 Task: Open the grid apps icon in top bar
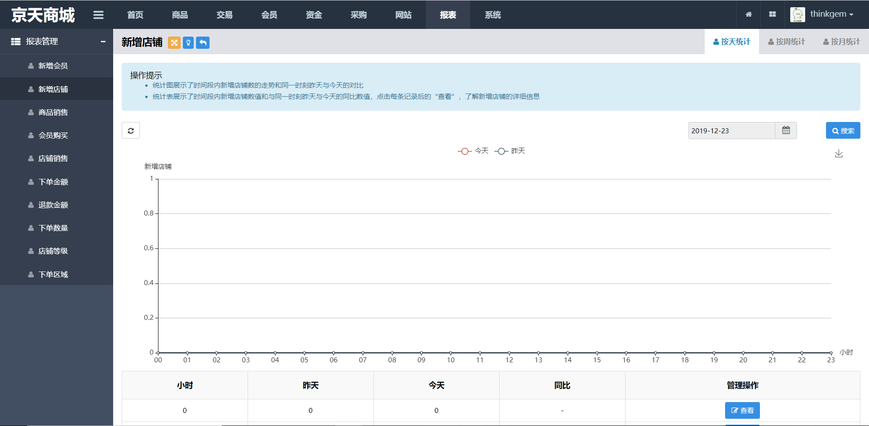pyautogui.click(x=773, y=14)
